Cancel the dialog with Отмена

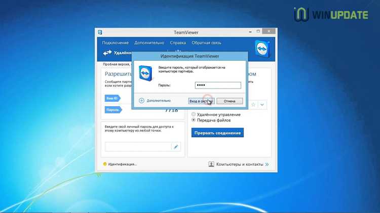coord(230,101)
